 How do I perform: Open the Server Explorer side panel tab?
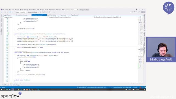pyautogui.click(x=1, y=18)
